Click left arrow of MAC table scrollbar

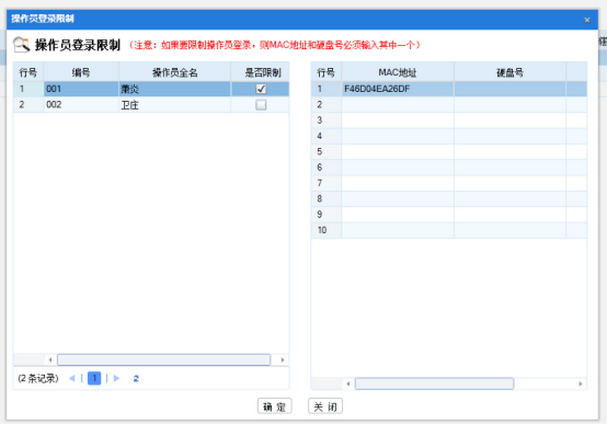[348, 384]
